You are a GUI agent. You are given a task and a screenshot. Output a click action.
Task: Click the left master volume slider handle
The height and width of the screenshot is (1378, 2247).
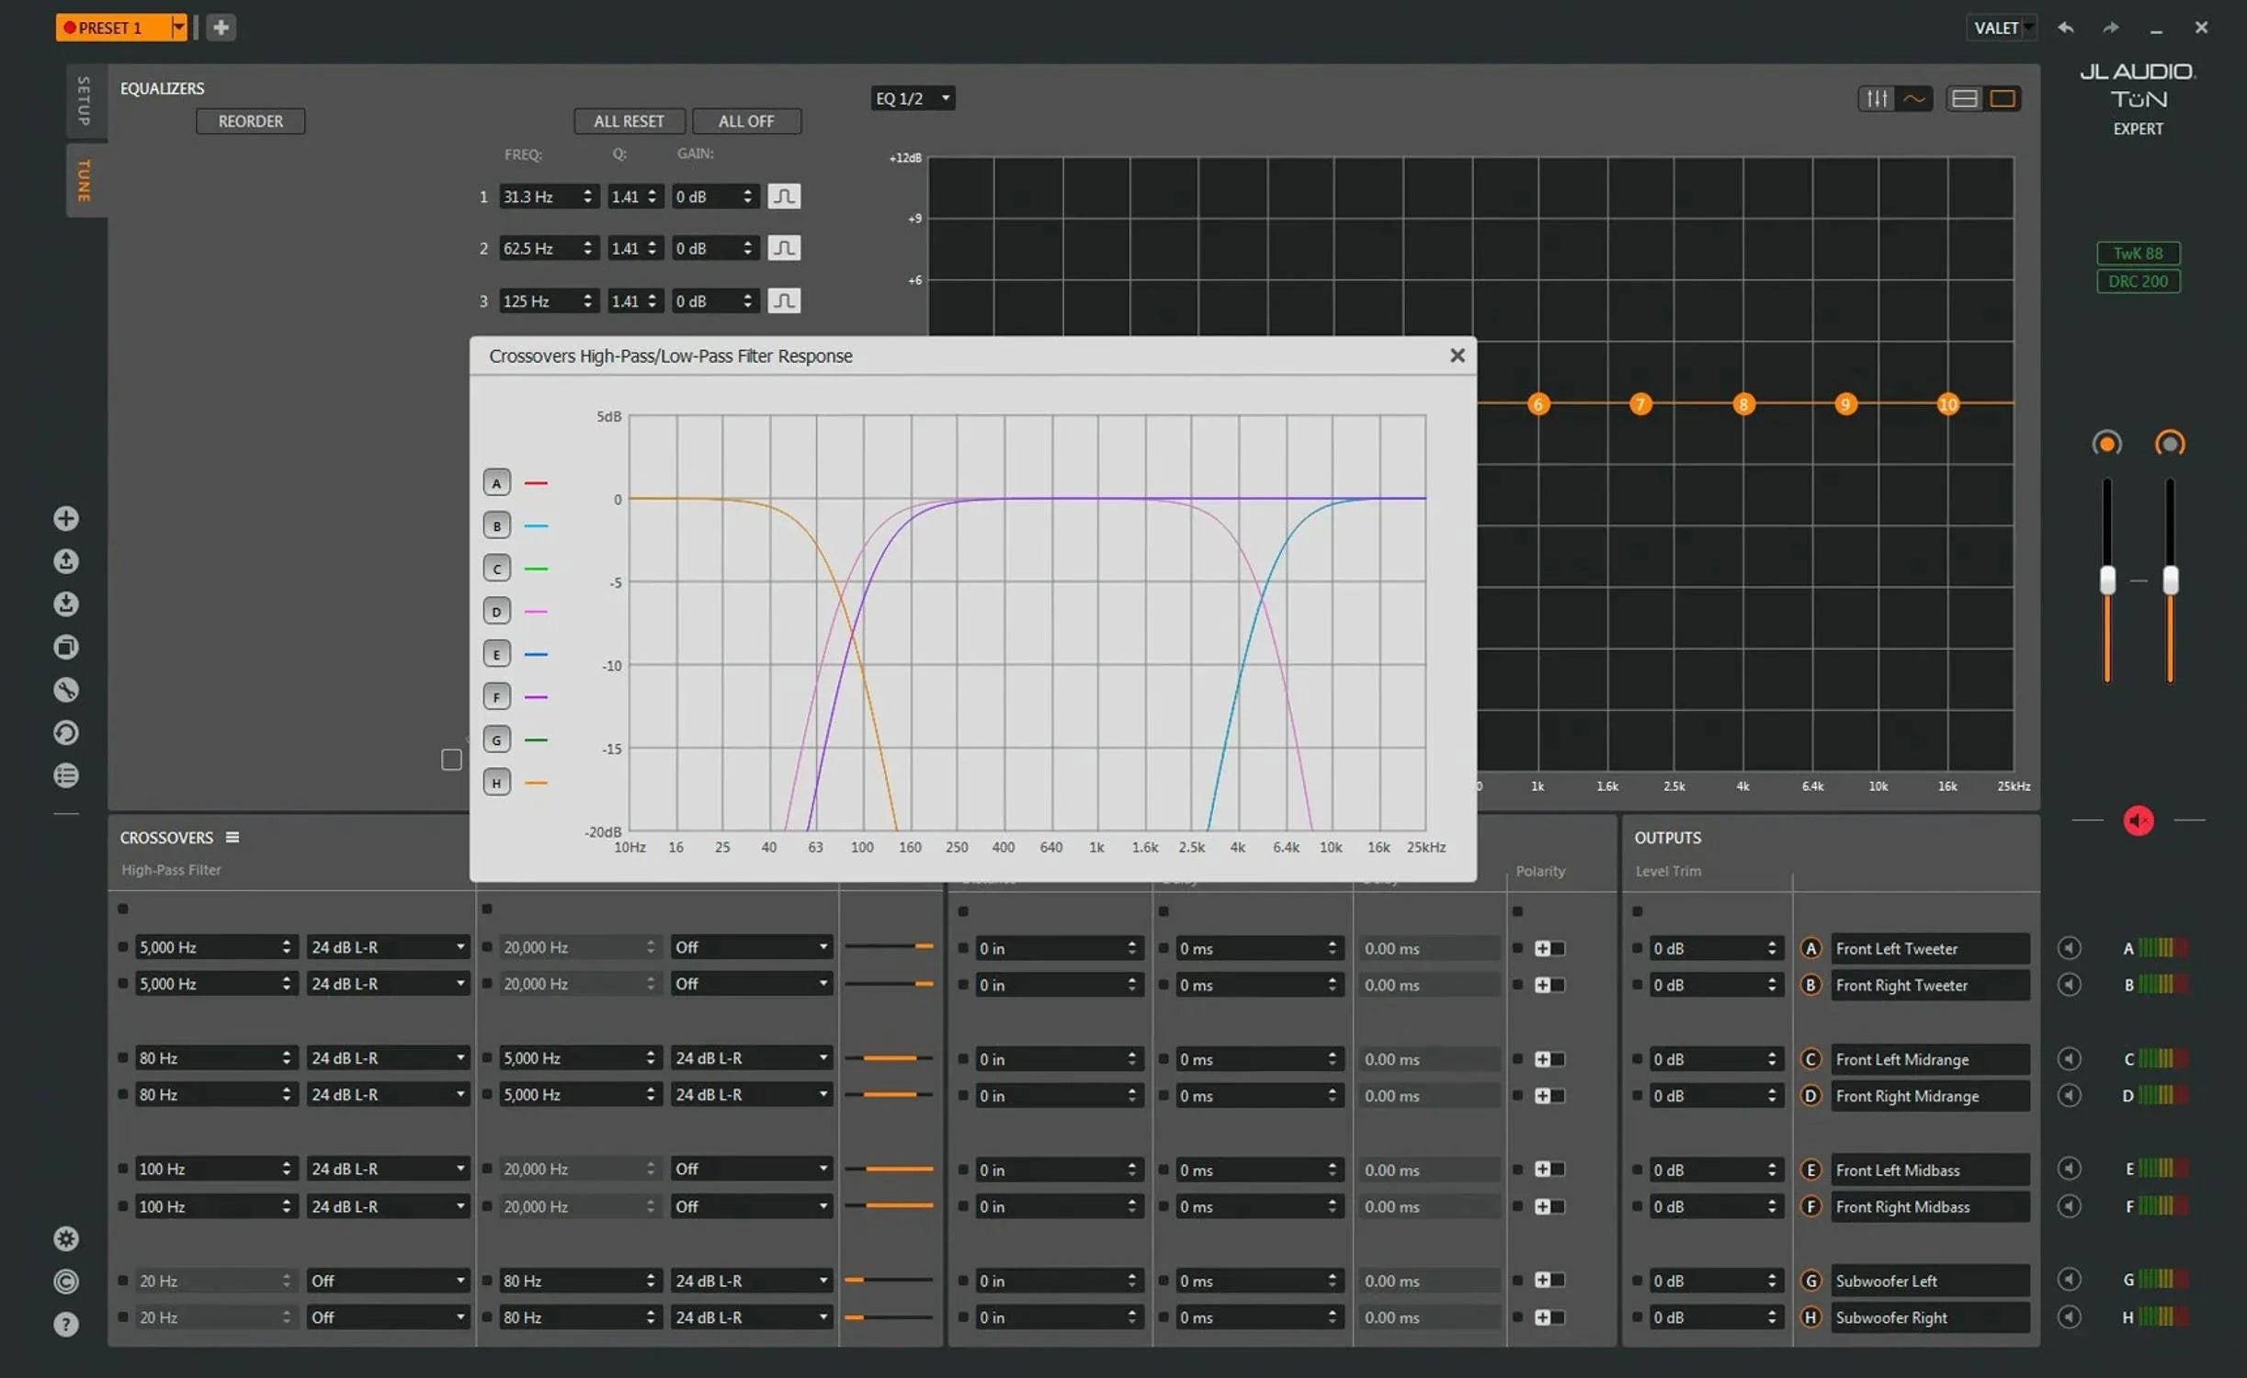click(2107, 580)
